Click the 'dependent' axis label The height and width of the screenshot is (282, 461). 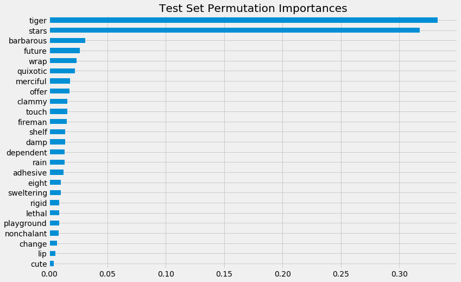tap(27, 153)
